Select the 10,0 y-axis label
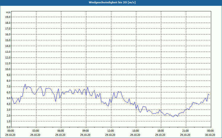The width and height of the screenshot is (222, 138). tap(8, 69)
